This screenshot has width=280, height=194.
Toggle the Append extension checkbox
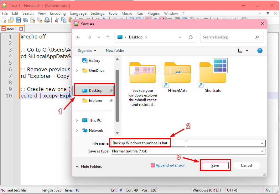153,166
